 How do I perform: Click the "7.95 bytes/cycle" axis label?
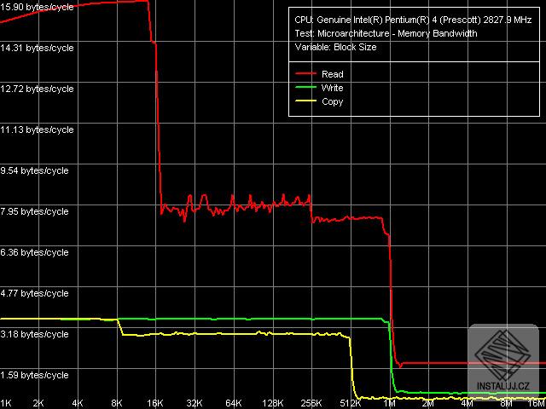point(34,211)
